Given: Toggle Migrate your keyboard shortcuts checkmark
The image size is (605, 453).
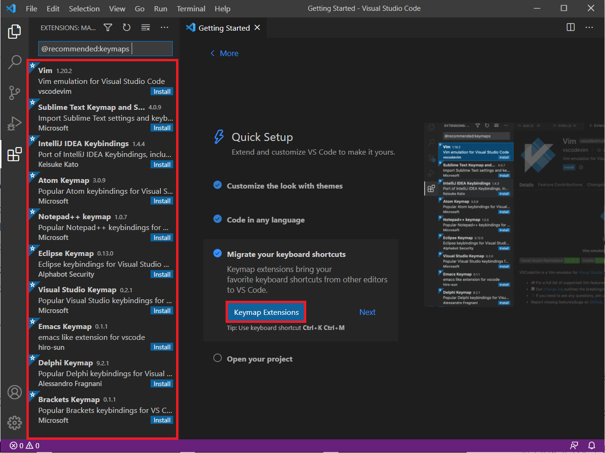Looking at the screenshot, I should tap(218, 253).
